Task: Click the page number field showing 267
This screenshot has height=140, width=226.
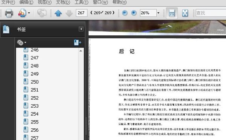Action: click(x=81, y=13)
